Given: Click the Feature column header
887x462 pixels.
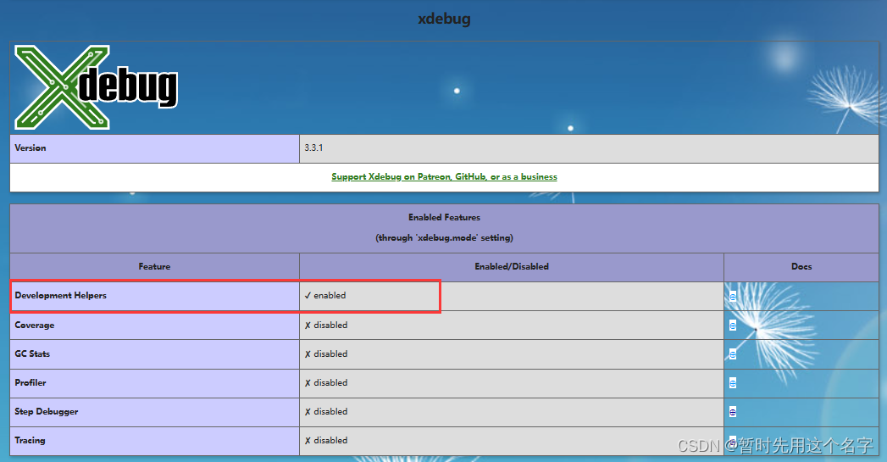Looking at the screenshot, I should point(154,267).
